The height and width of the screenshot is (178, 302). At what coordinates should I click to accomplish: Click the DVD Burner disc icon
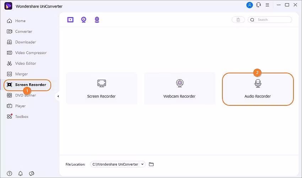(x=9, y=95)
